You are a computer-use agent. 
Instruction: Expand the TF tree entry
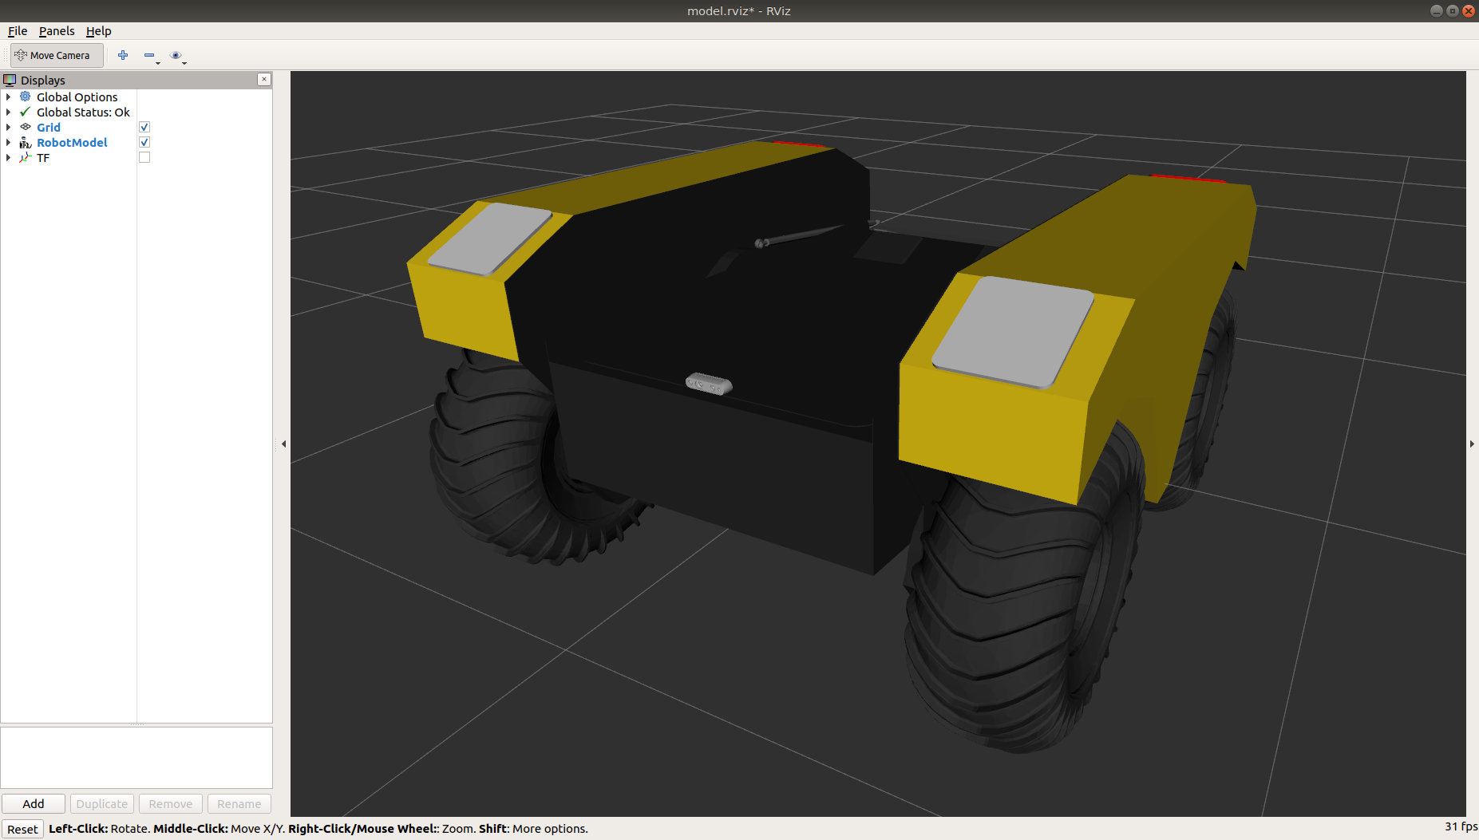click(x=9, y=157)
